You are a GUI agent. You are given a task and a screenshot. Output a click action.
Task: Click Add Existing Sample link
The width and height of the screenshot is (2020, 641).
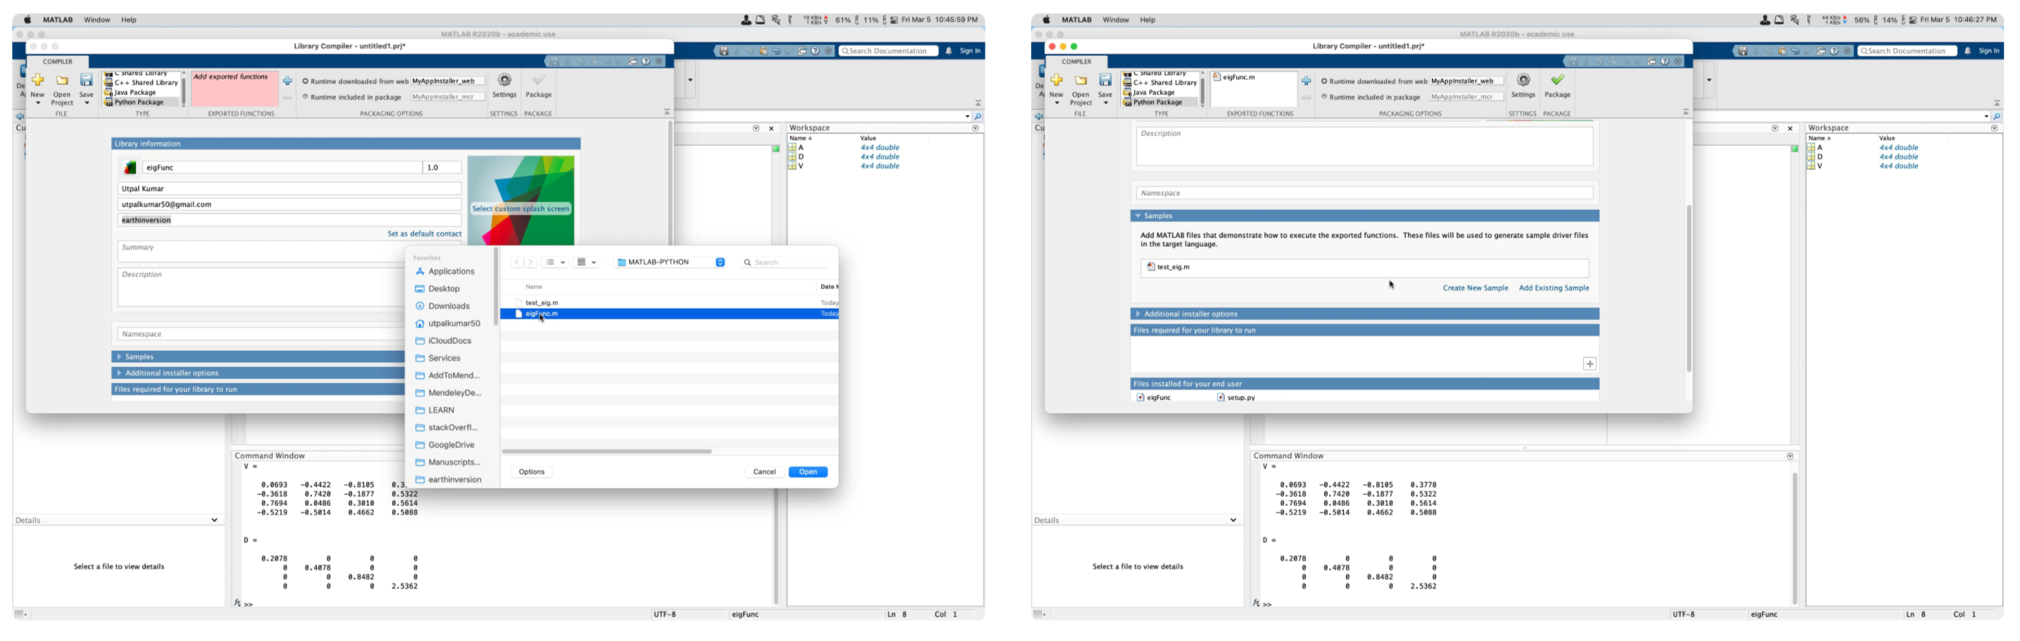tap(1554, 288)
